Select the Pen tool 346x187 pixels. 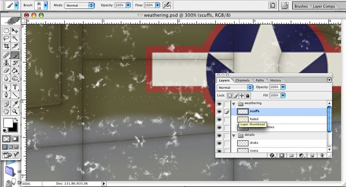click(x=6, y=95)
